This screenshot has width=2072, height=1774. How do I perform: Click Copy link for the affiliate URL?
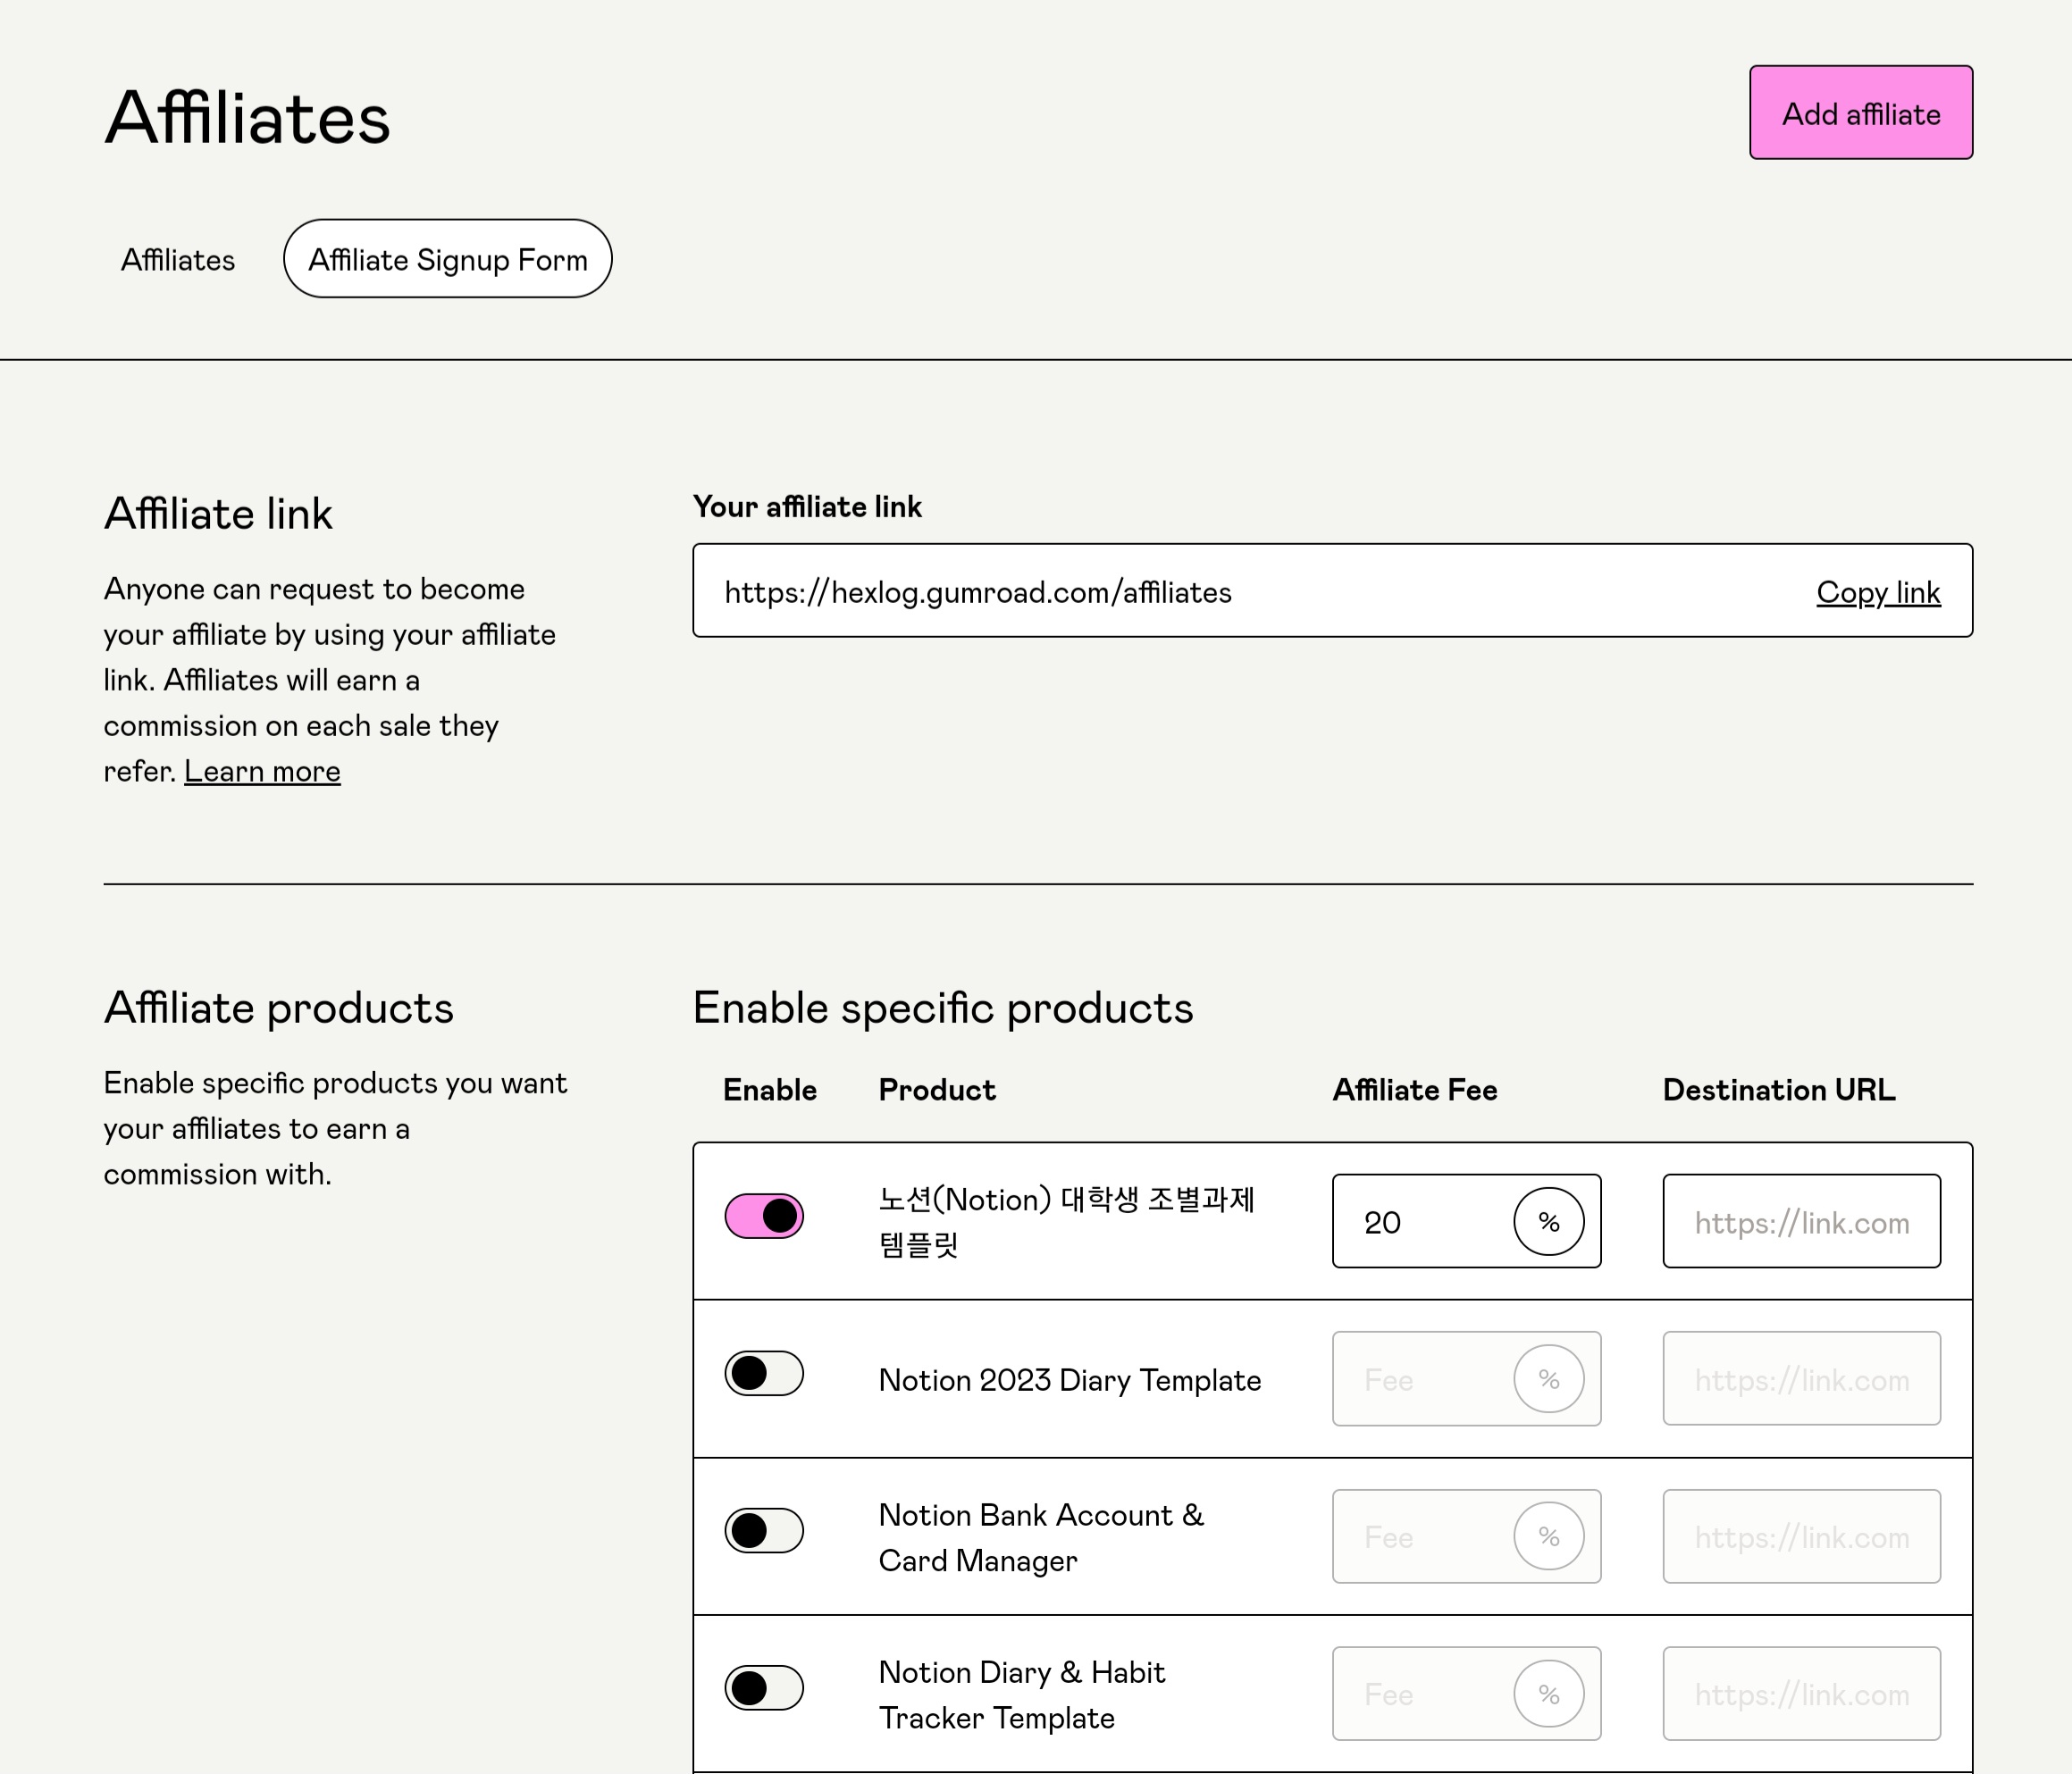(1877, 592)
